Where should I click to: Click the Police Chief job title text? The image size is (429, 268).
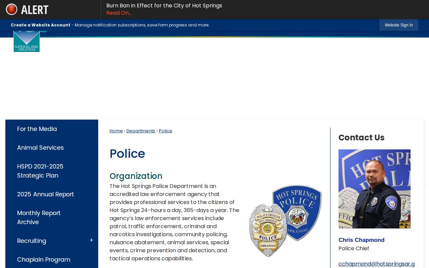coord(354,249)
